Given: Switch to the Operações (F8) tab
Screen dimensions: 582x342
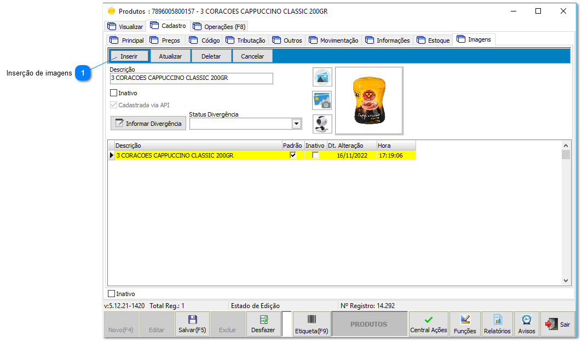Looking at the screenshot, I should 219,26.
